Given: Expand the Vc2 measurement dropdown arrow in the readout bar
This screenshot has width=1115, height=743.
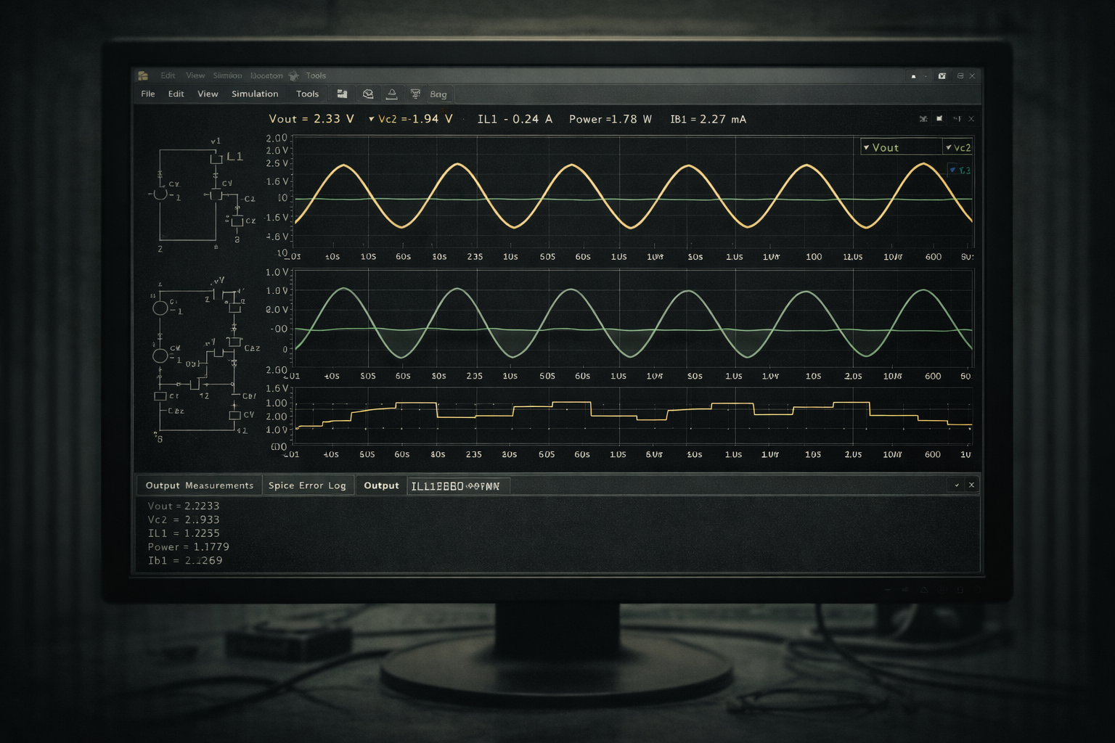Looking at the screenshot, I should (372, 119).
